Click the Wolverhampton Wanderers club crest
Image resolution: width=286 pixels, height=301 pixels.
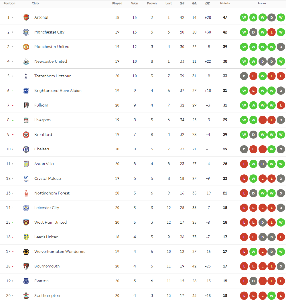[26, 252]
